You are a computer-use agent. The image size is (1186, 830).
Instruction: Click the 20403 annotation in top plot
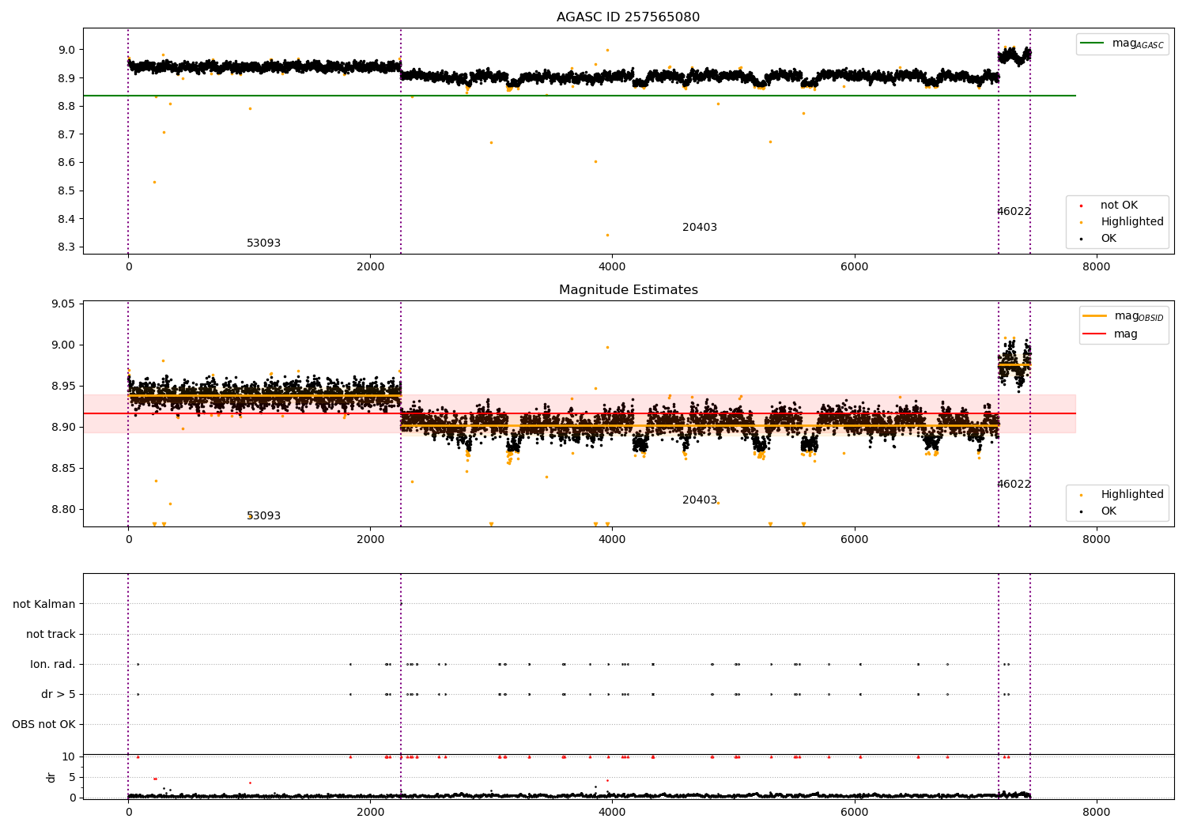pyautogui.click(x=700, y=228)
